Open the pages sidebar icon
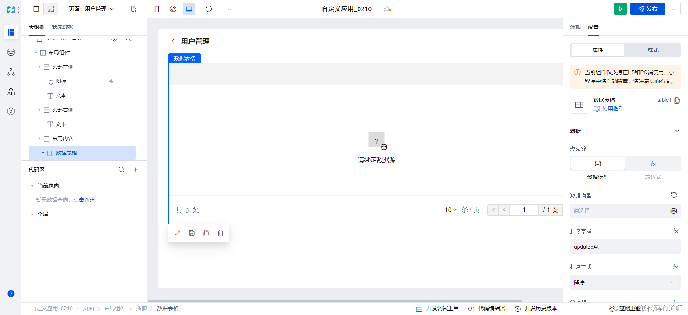Viewport: 688px width, 315px height. (x=11, y=33)
